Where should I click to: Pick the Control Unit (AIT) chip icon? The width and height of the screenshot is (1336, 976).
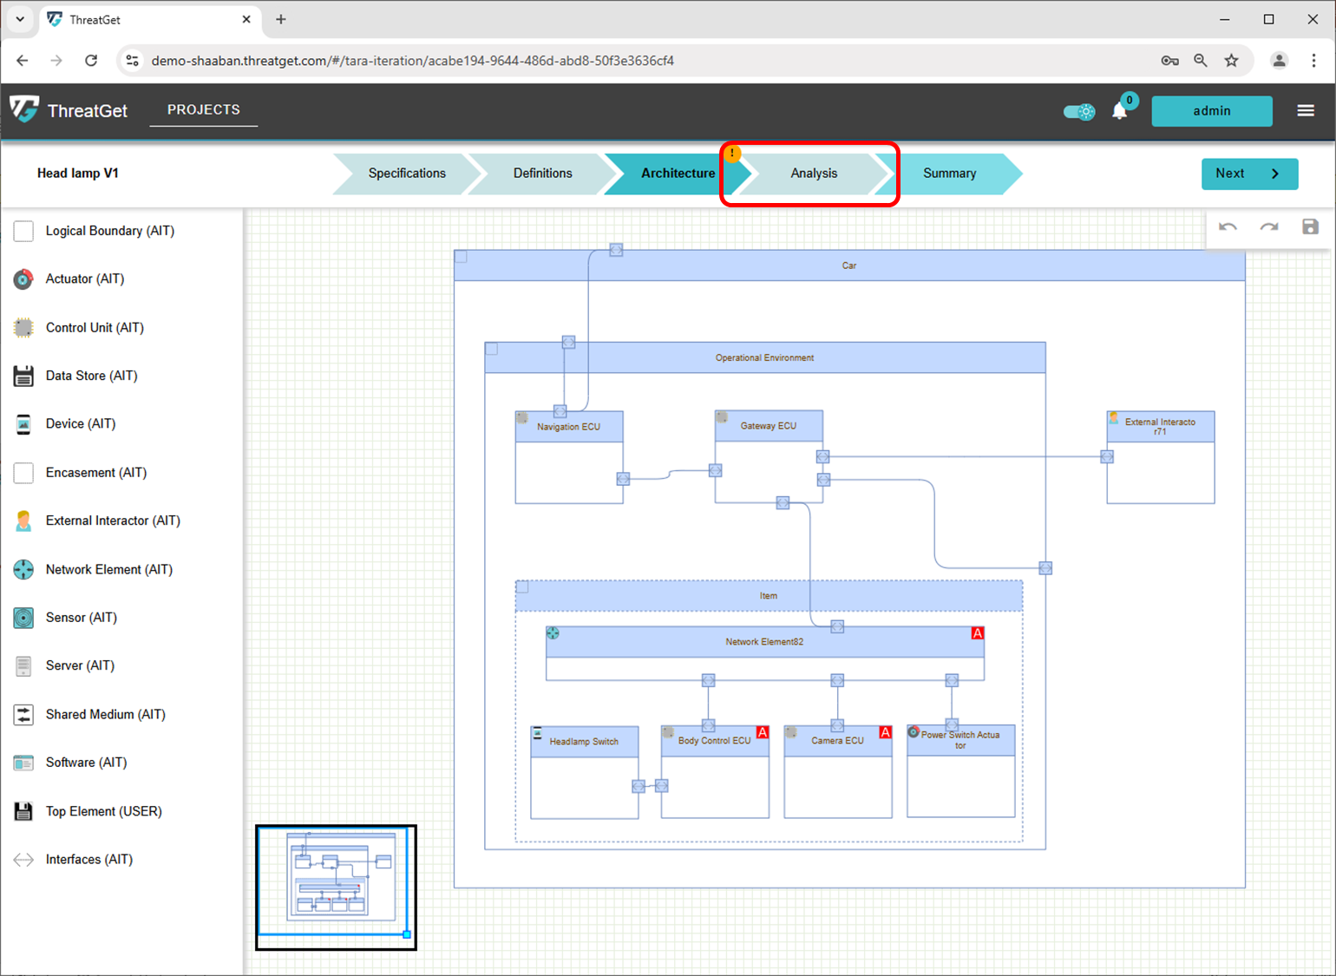23,328
